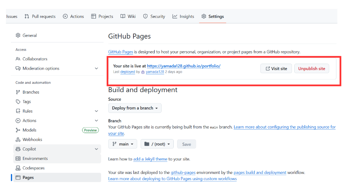Expand the Rules section chevron
This screenshot has width=352, height=191.
(96, 111)
